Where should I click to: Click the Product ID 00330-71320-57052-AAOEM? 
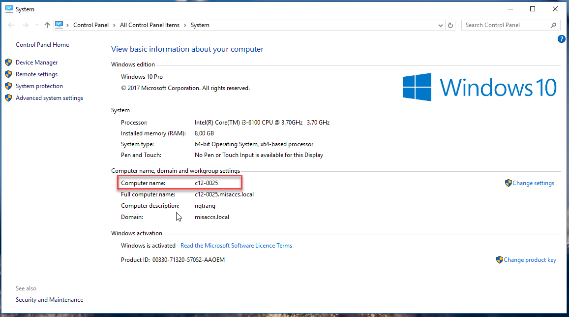[x=188, y=259]
